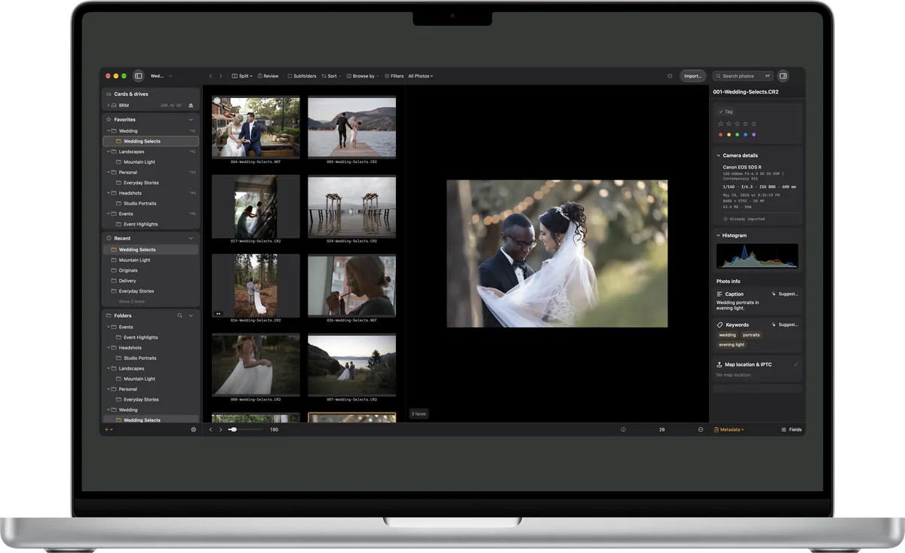
Task: Set rating to five stars
Action: point(753,124)
